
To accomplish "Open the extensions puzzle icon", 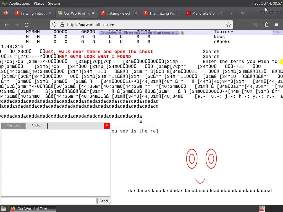I will (x=266, y=25).
